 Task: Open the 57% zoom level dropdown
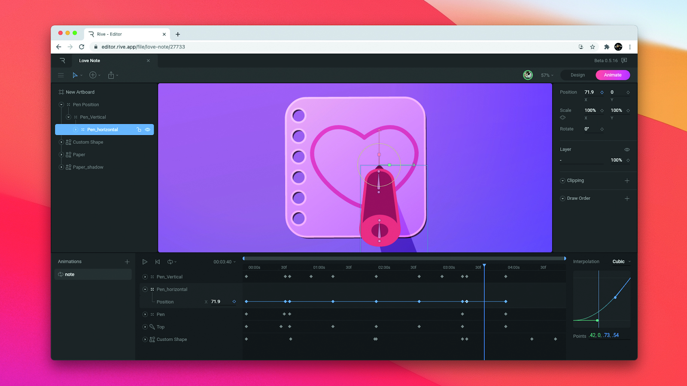point(547,75)
